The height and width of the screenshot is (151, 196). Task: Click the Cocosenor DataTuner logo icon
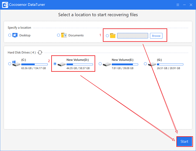pos(5,5)
